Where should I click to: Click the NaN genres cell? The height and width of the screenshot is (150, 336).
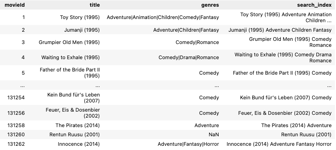[x=214, y=135]
